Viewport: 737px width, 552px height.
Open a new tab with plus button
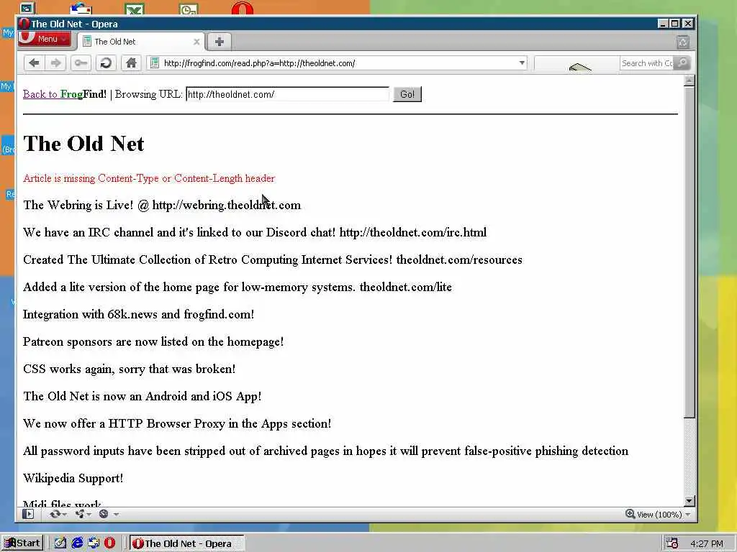coord(219,42)
